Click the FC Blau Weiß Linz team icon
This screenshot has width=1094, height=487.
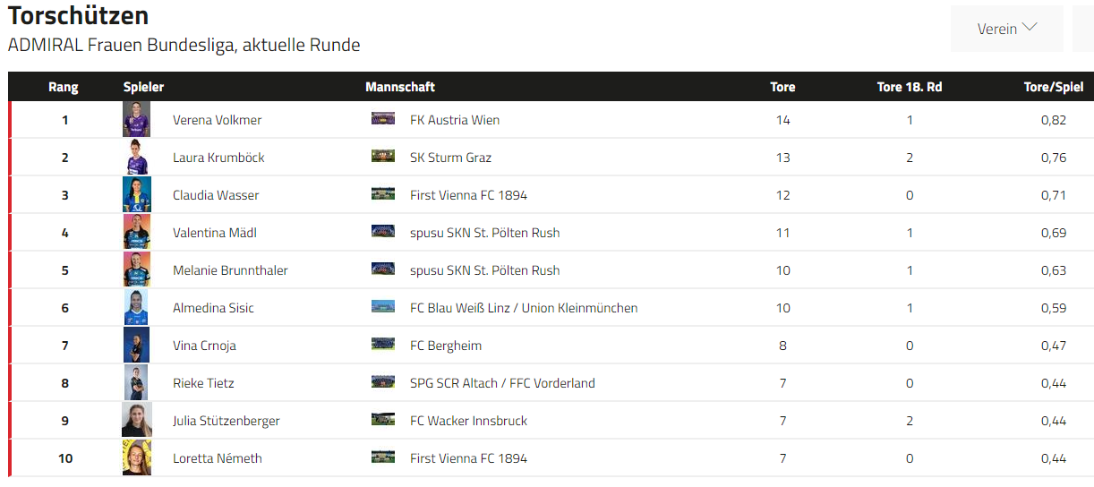coord(383,307)
